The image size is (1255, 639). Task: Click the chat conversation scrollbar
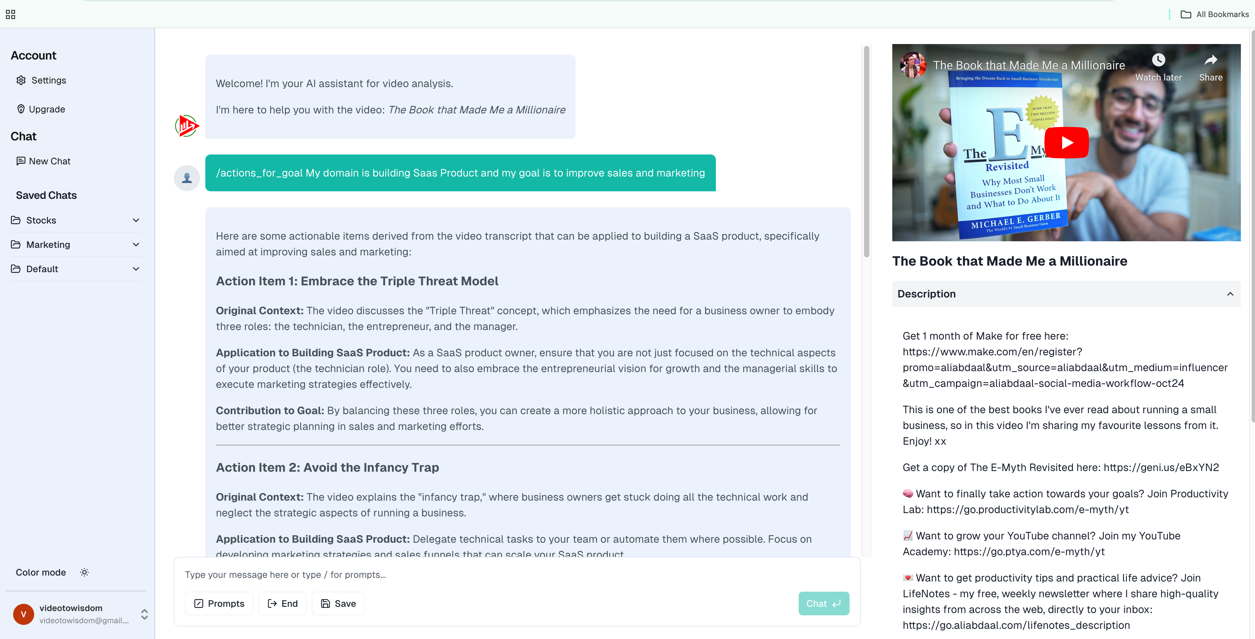[x=866, y=152]
